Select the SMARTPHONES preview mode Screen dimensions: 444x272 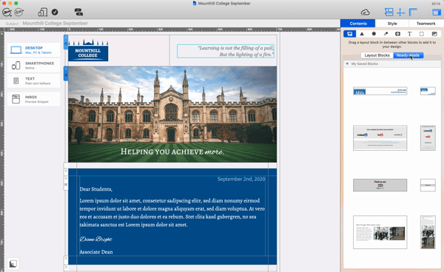click(x=34, y=65)
